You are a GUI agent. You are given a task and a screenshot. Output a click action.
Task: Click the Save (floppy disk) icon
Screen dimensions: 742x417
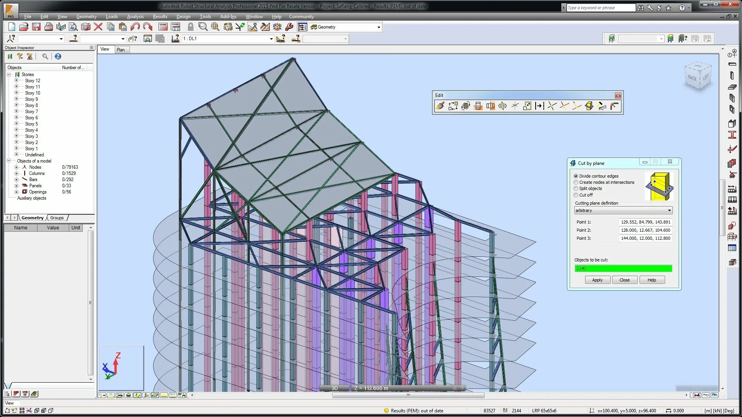36,27
